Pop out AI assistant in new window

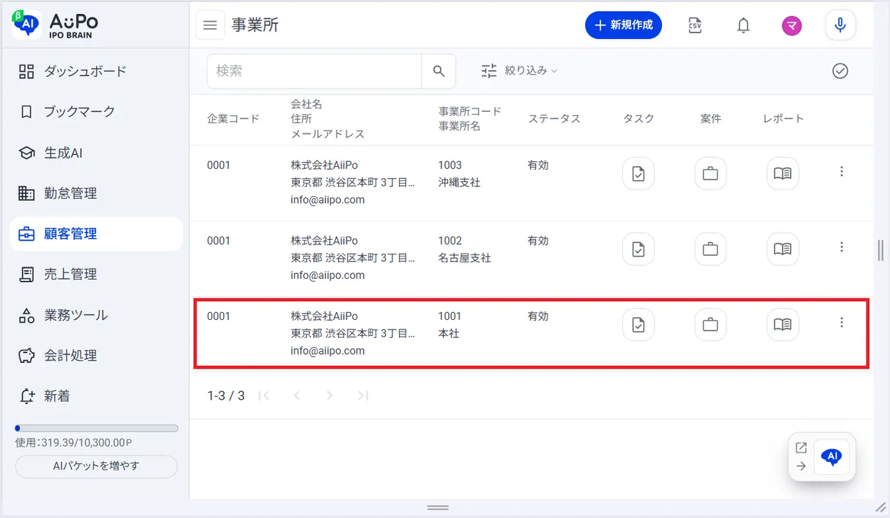click(x=801, y=448)
